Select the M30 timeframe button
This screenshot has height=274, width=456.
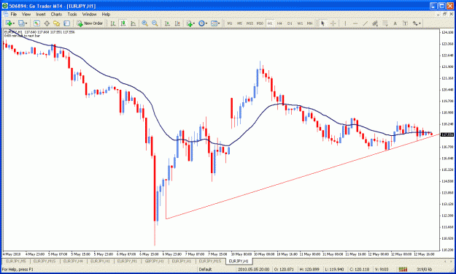[260, 23]
